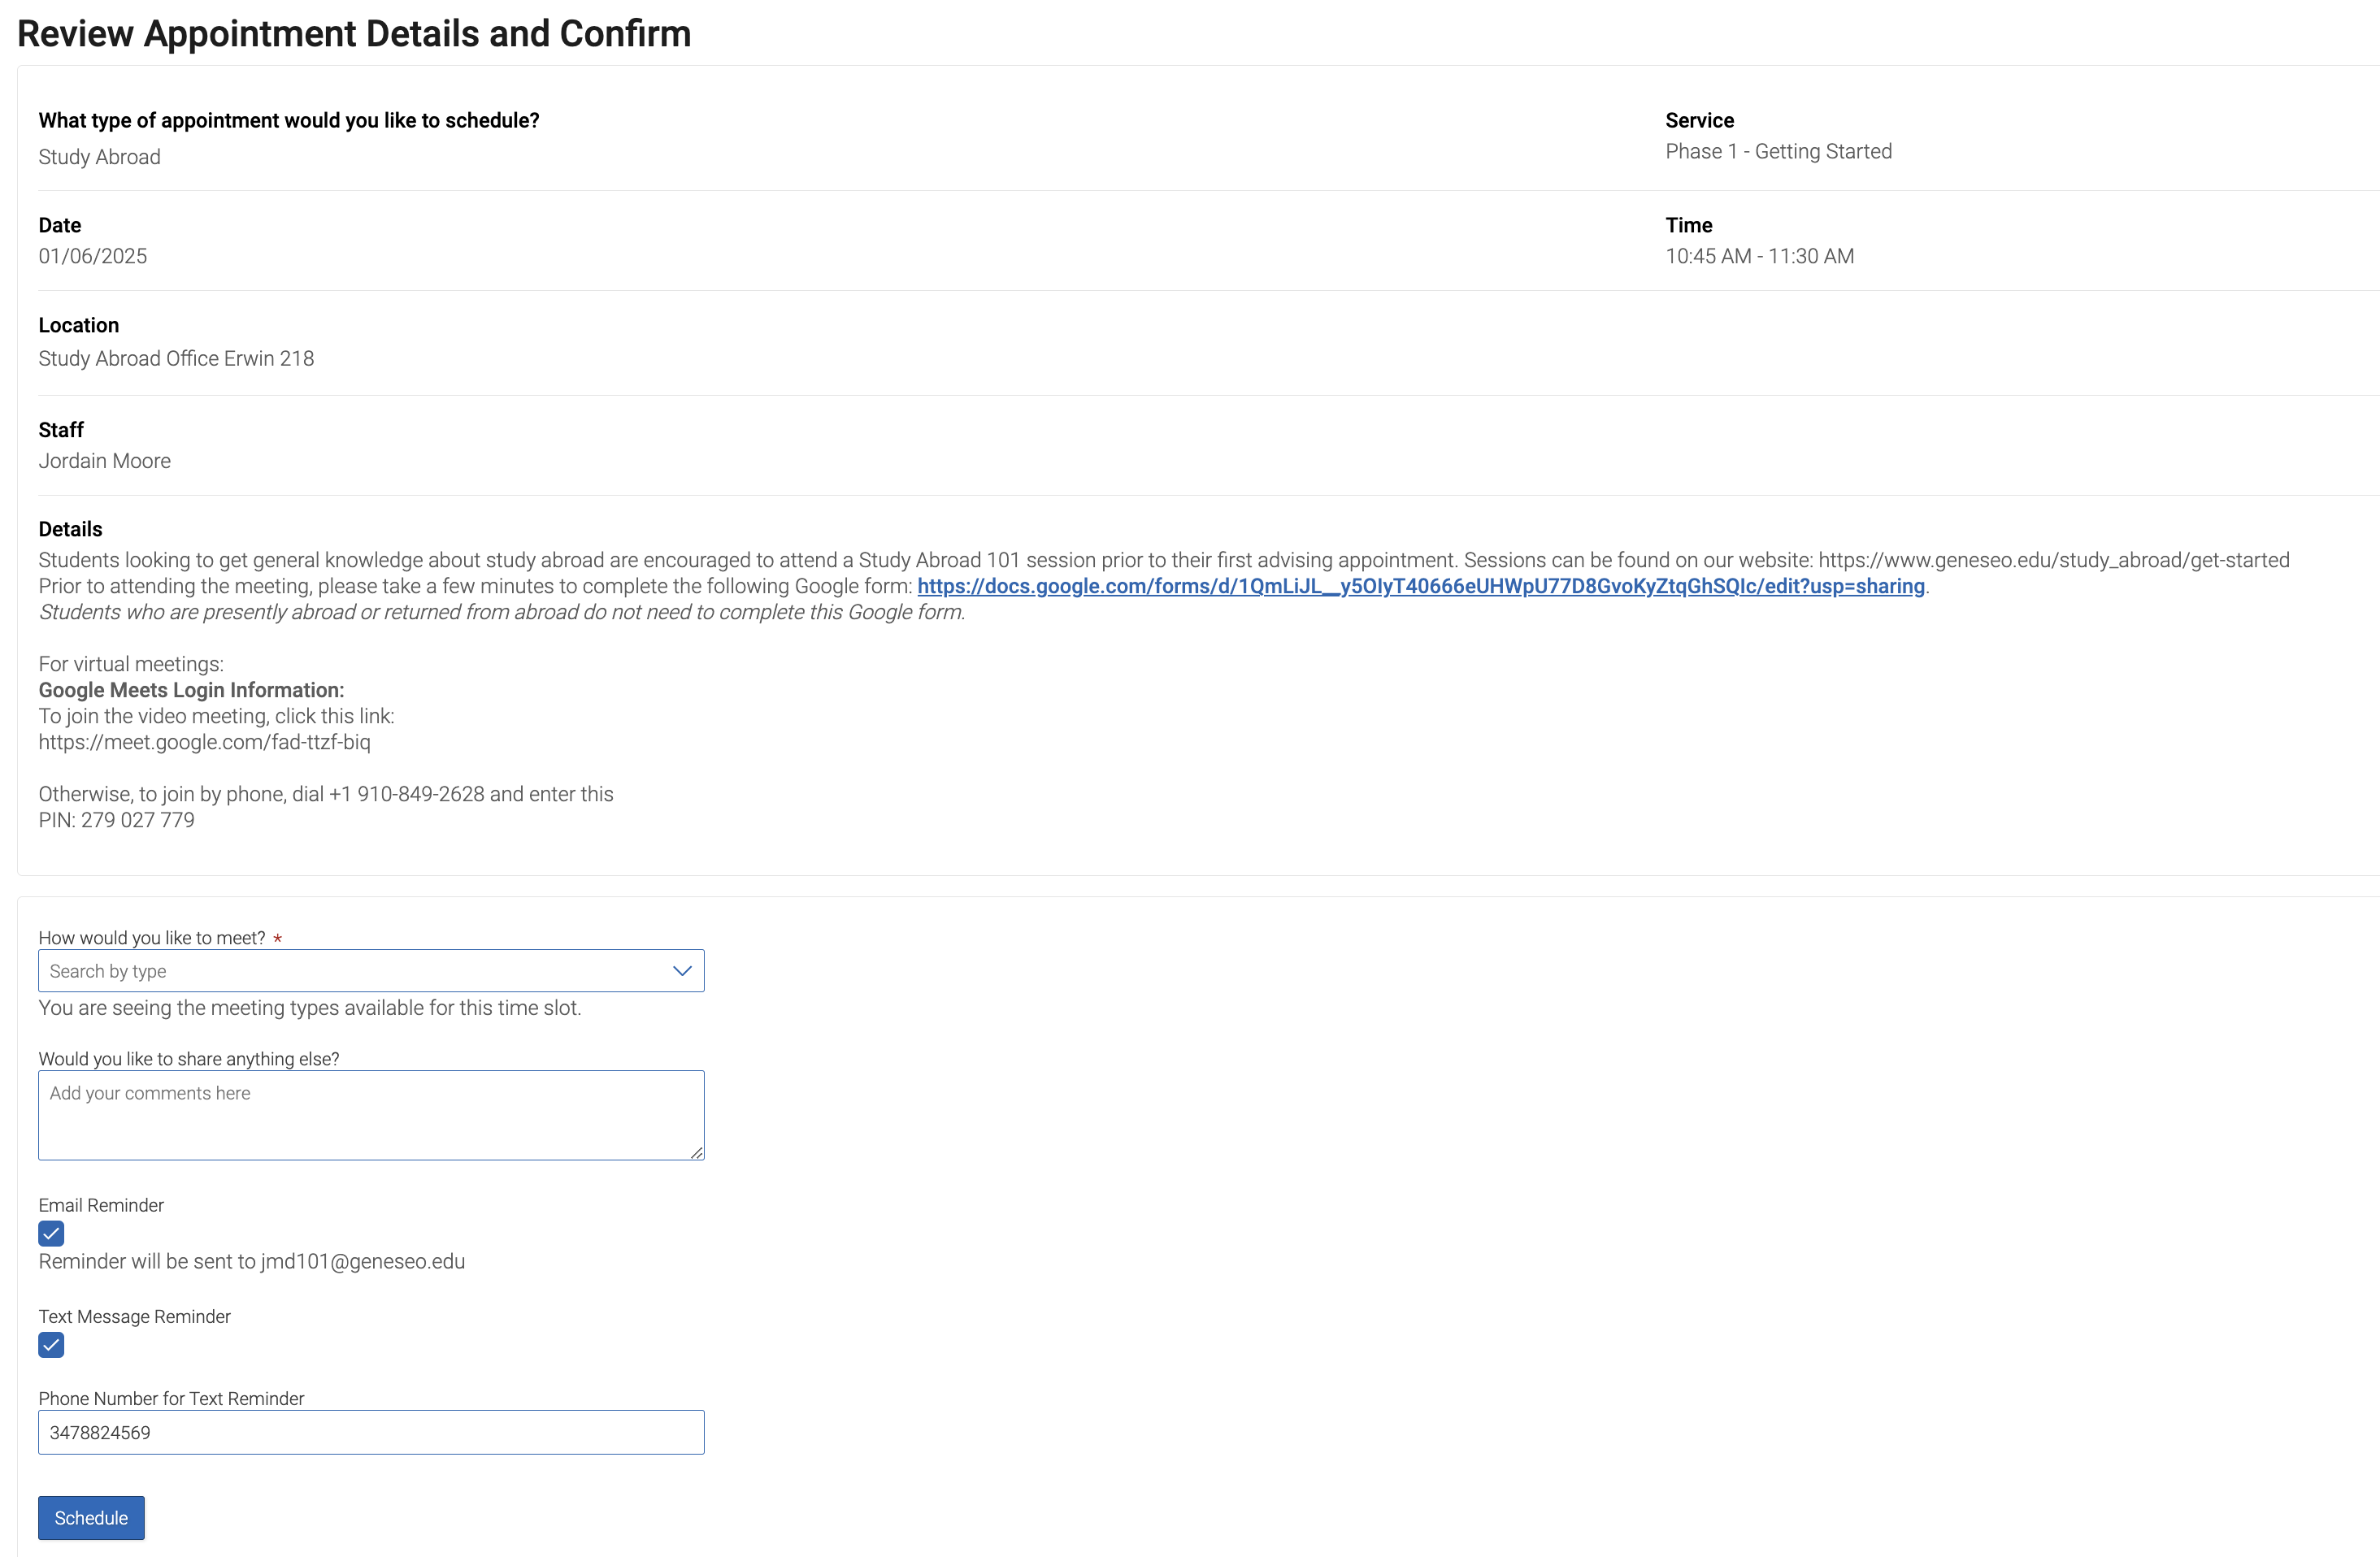Click the 'How would you like to meet?' label
Image resolution: width=2380 pixels, height=1557 pixels.
tap(152, 938)
